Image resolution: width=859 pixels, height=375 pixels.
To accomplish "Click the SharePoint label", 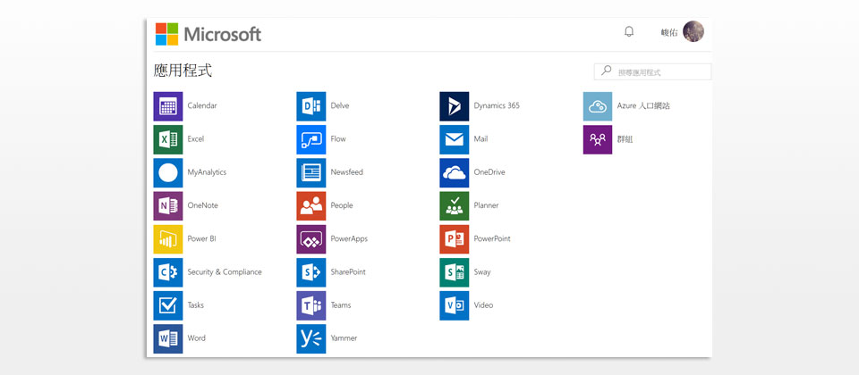I will pyautogui.click(x=348, y=271).
